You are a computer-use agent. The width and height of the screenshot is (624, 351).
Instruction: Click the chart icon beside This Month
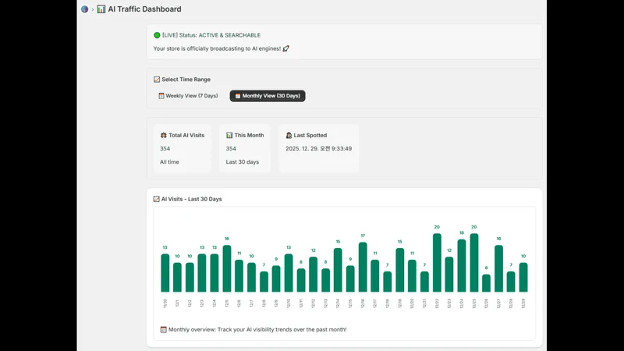pyautogui.click(x=229, y=135)
